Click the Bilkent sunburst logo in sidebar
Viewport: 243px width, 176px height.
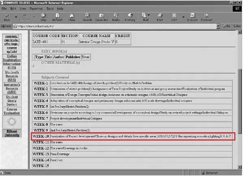[12, 122]
